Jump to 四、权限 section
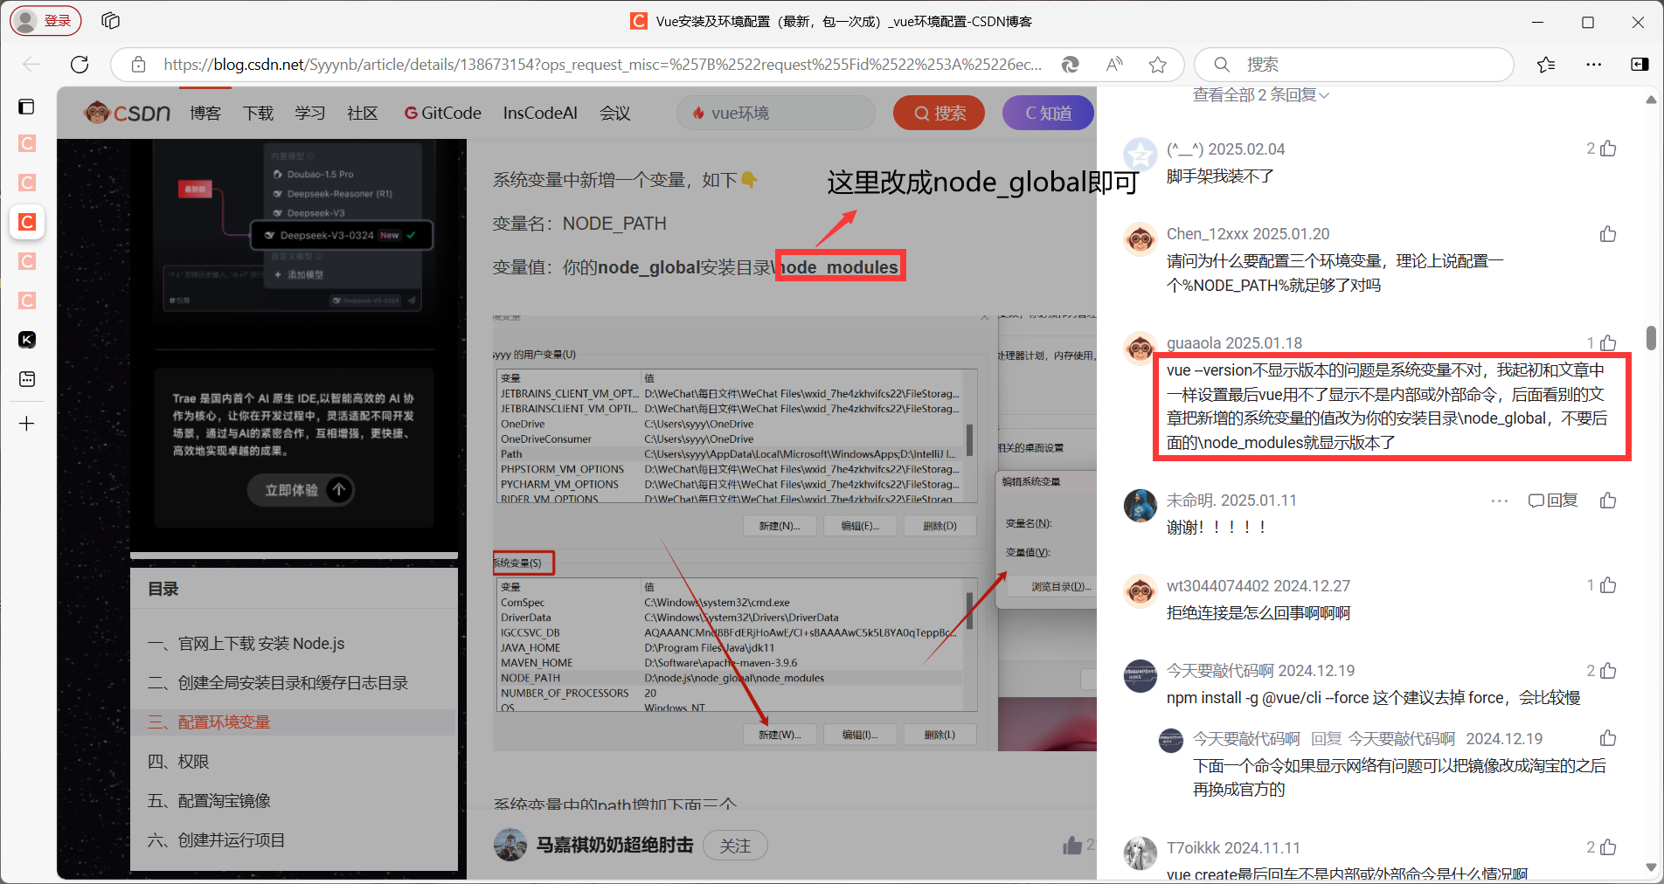 coord(178,762)
